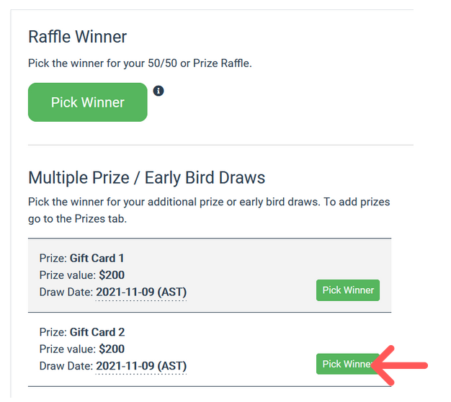The image size is (451, 402).
Task: Click the 'Prize value:' label for Gift Card 1
Action: (x=68, y=275)
